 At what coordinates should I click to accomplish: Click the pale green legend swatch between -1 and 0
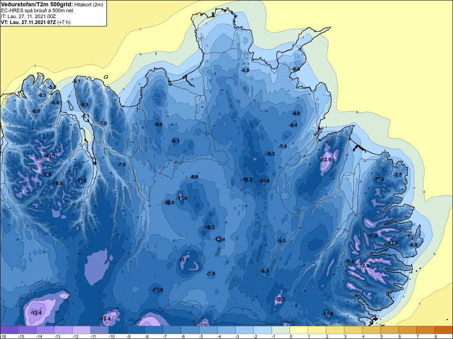tap(280, 330)
